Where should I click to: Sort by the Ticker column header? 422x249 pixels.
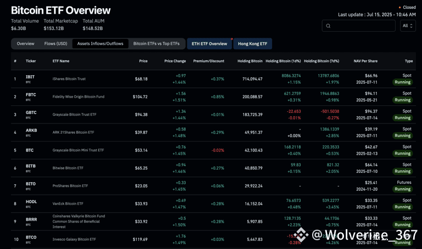(x=31, y=61)
